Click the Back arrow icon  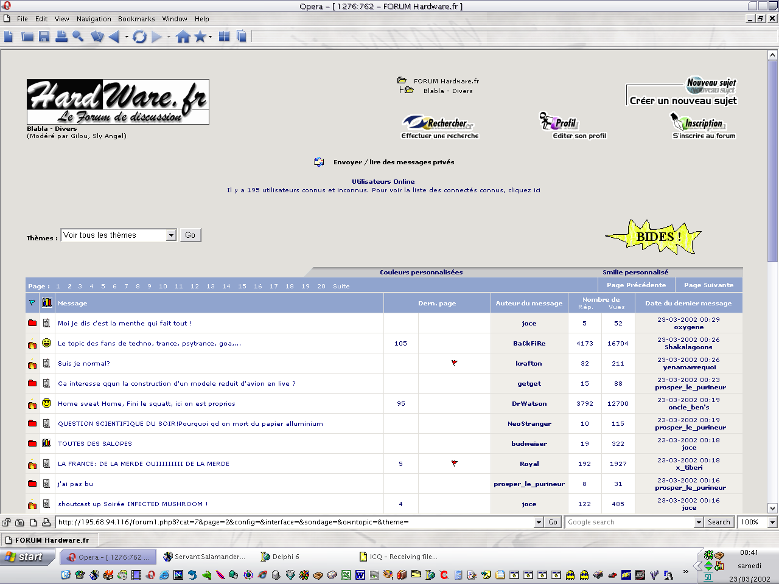pyautogui.click(x=114, y=37)
